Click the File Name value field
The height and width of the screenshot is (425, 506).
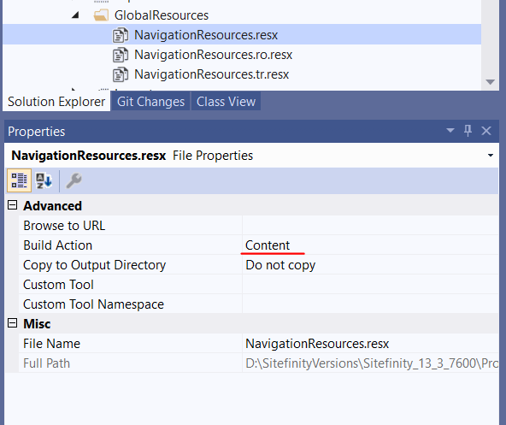tap(370, 344)
